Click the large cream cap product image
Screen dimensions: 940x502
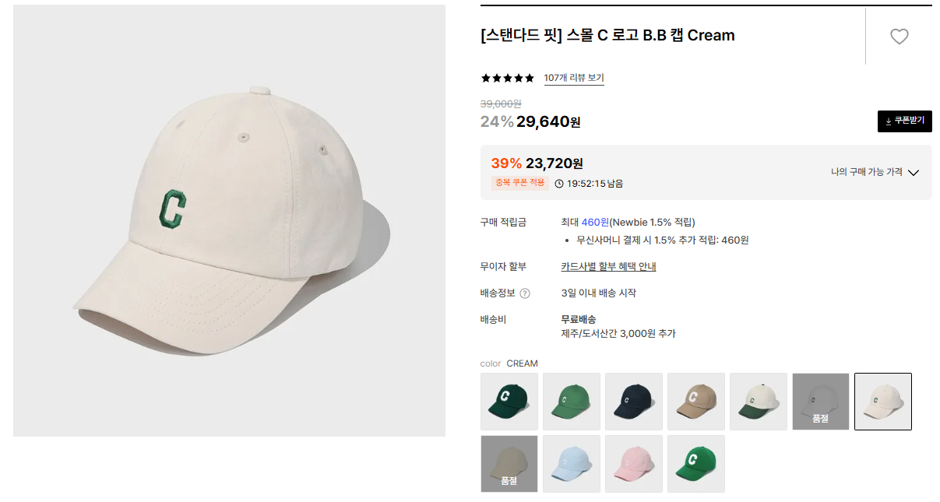(229, 221)
